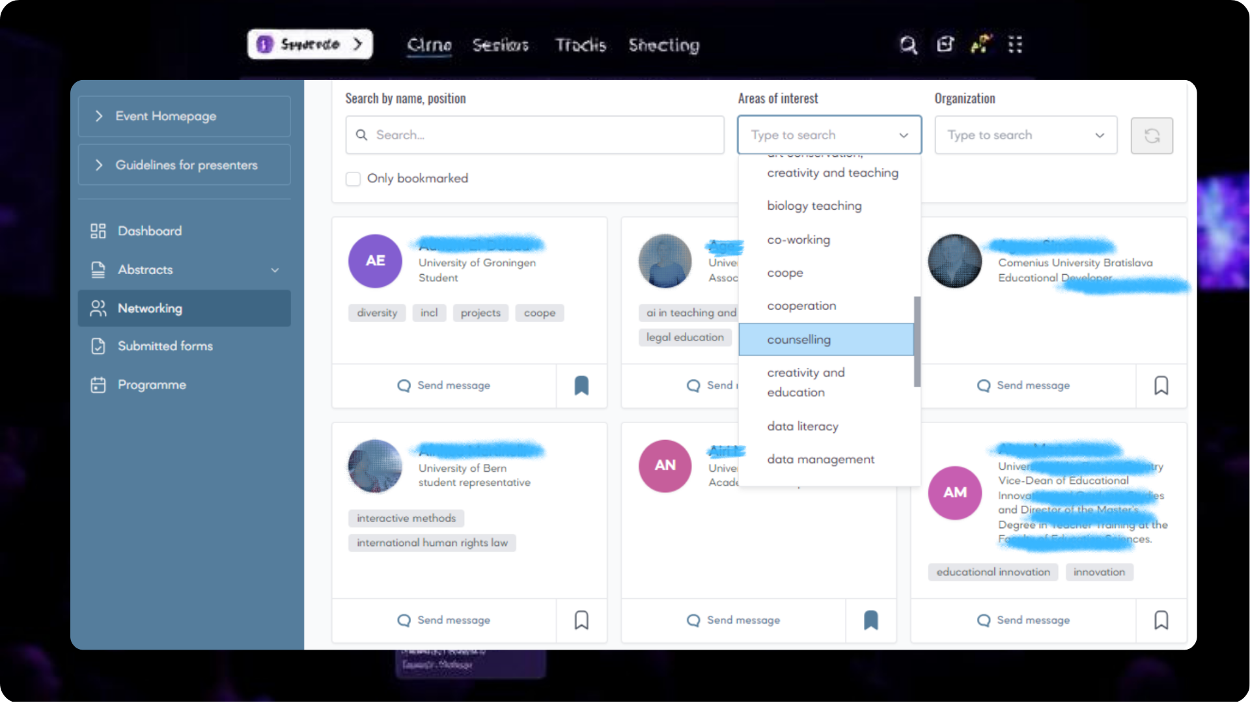Bookmark the University of Bern student card

(581, 620)
